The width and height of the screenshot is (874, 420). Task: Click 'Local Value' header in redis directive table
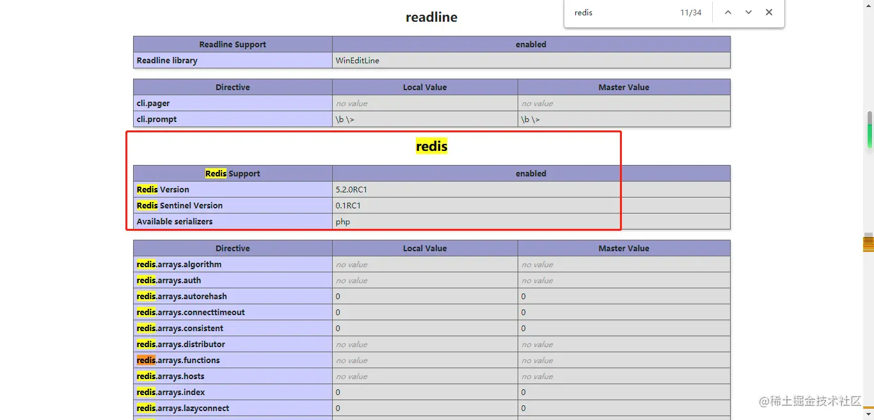tap(425, 249)
